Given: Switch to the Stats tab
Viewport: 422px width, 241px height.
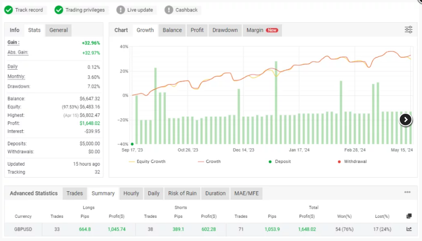Looking at the screenshot, I should [x=35, y=30].
